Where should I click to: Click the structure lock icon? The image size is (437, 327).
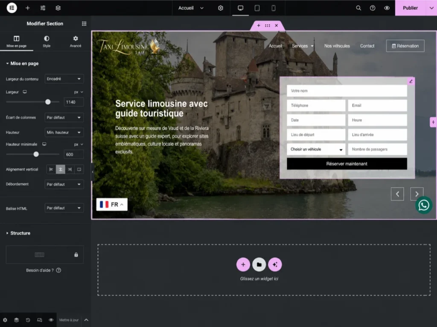(x=76, y=255)
